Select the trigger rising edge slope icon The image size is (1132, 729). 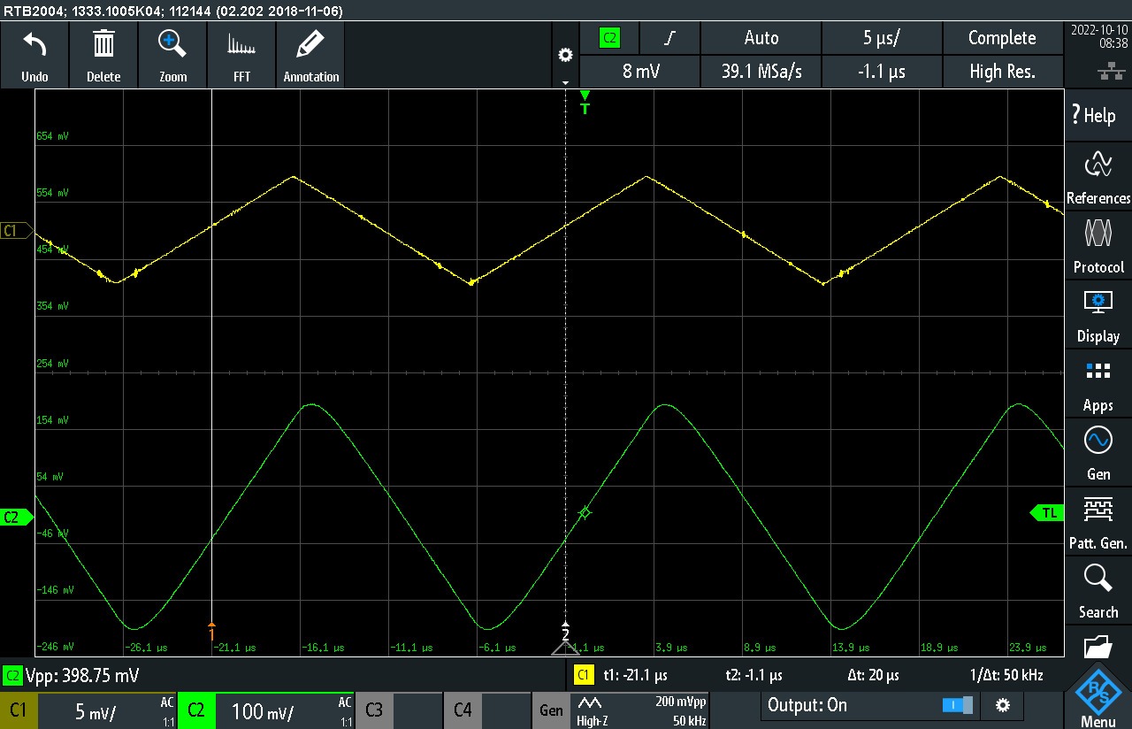tap(669, 38)
